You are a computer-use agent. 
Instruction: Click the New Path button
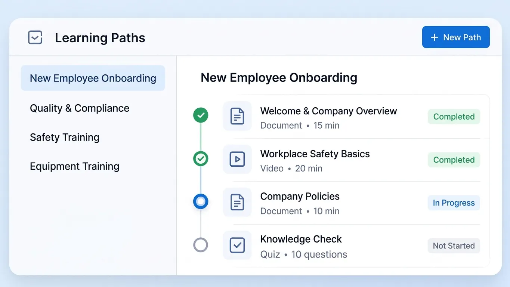click(456, 37)
